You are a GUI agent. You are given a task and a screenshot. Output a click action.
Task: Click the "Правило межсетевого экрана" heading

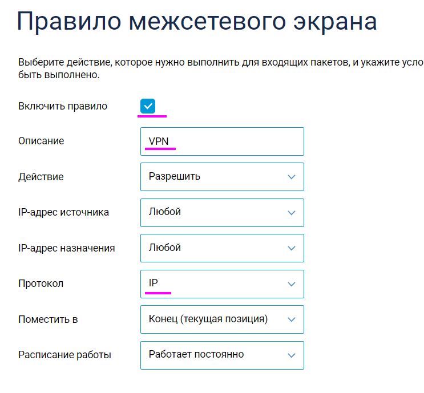point(197,23)
